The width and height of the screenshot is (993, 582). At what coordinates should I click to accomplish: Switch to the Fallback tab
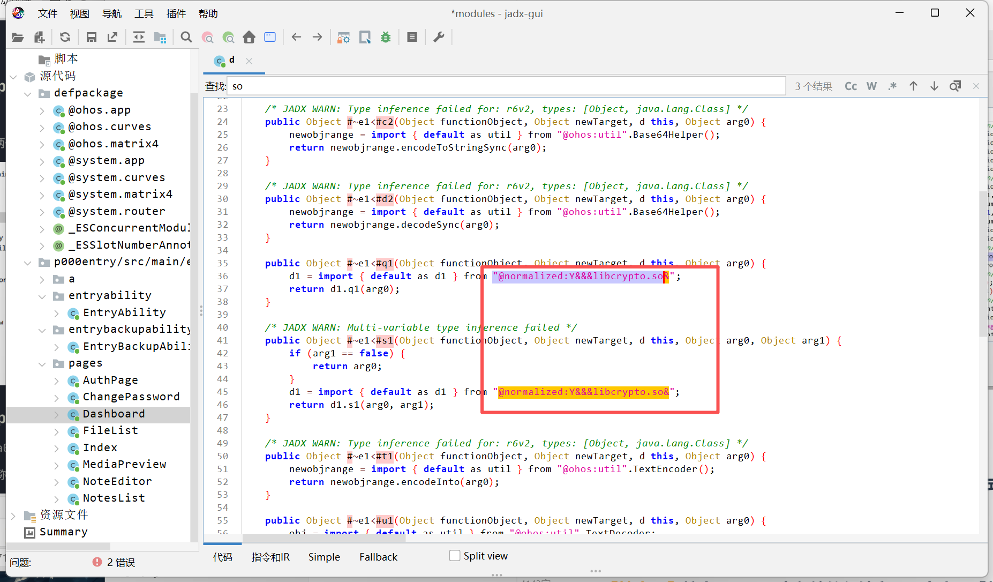pyautogui.click(x=378, y=557)
